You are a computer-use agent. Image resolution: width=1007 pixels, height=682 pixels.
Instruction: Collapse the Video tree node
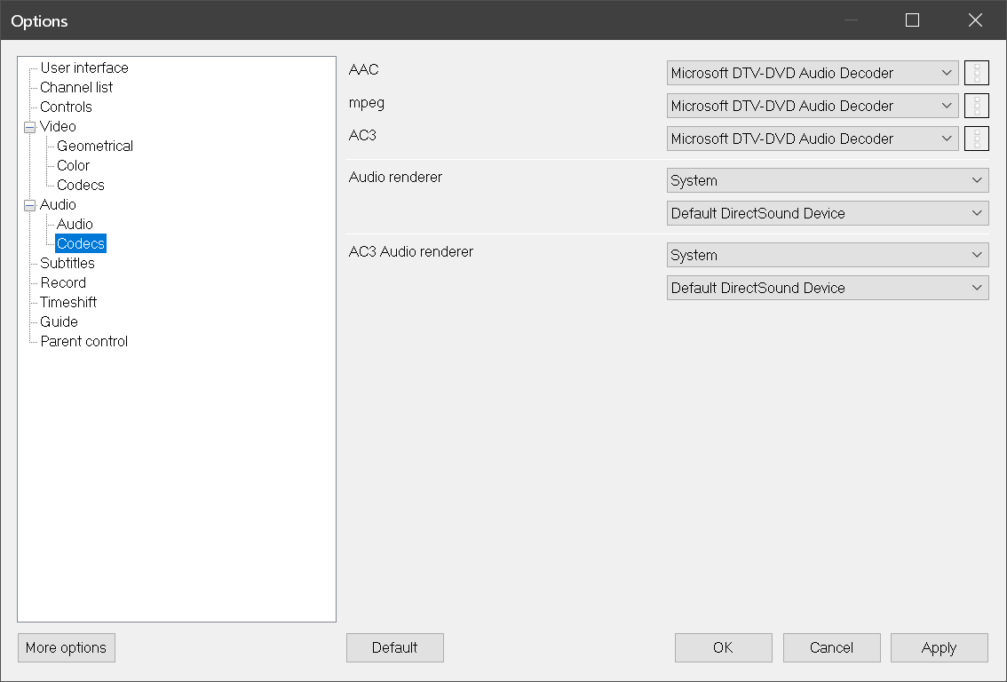coord(29,127)
